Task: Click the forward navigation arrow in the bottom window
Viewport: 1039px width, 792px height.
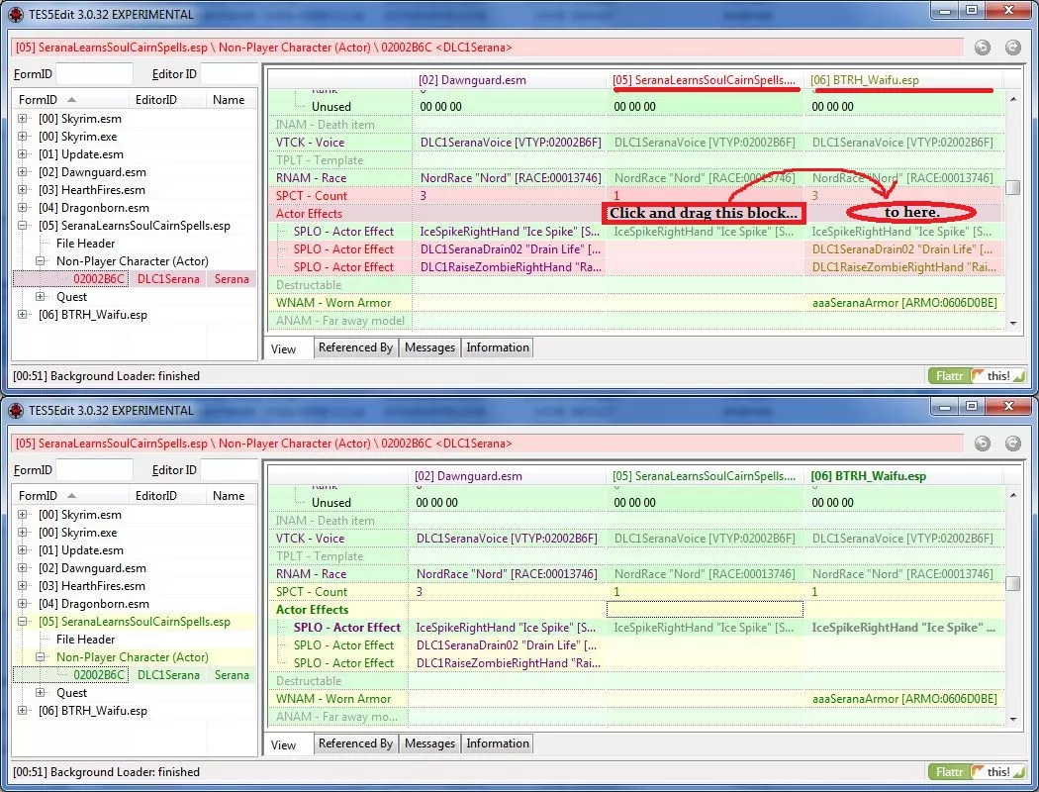Action: click(1013, 444)
